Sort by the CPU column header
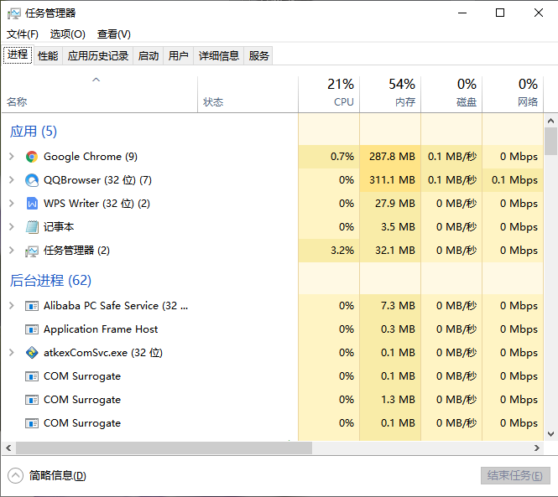 click(329, 95)
